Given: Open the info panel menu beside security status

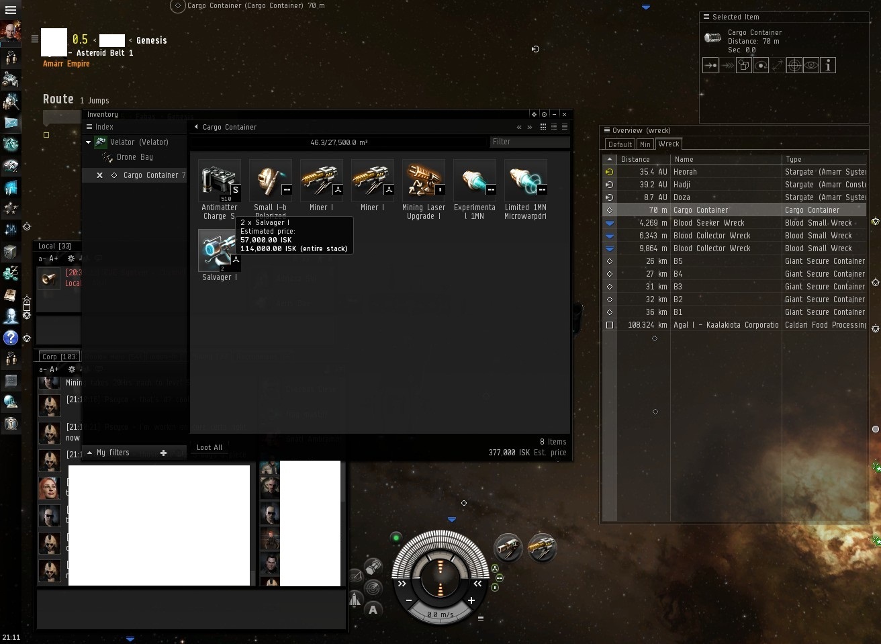Looking at the screenshot, I should coord(34,39).
